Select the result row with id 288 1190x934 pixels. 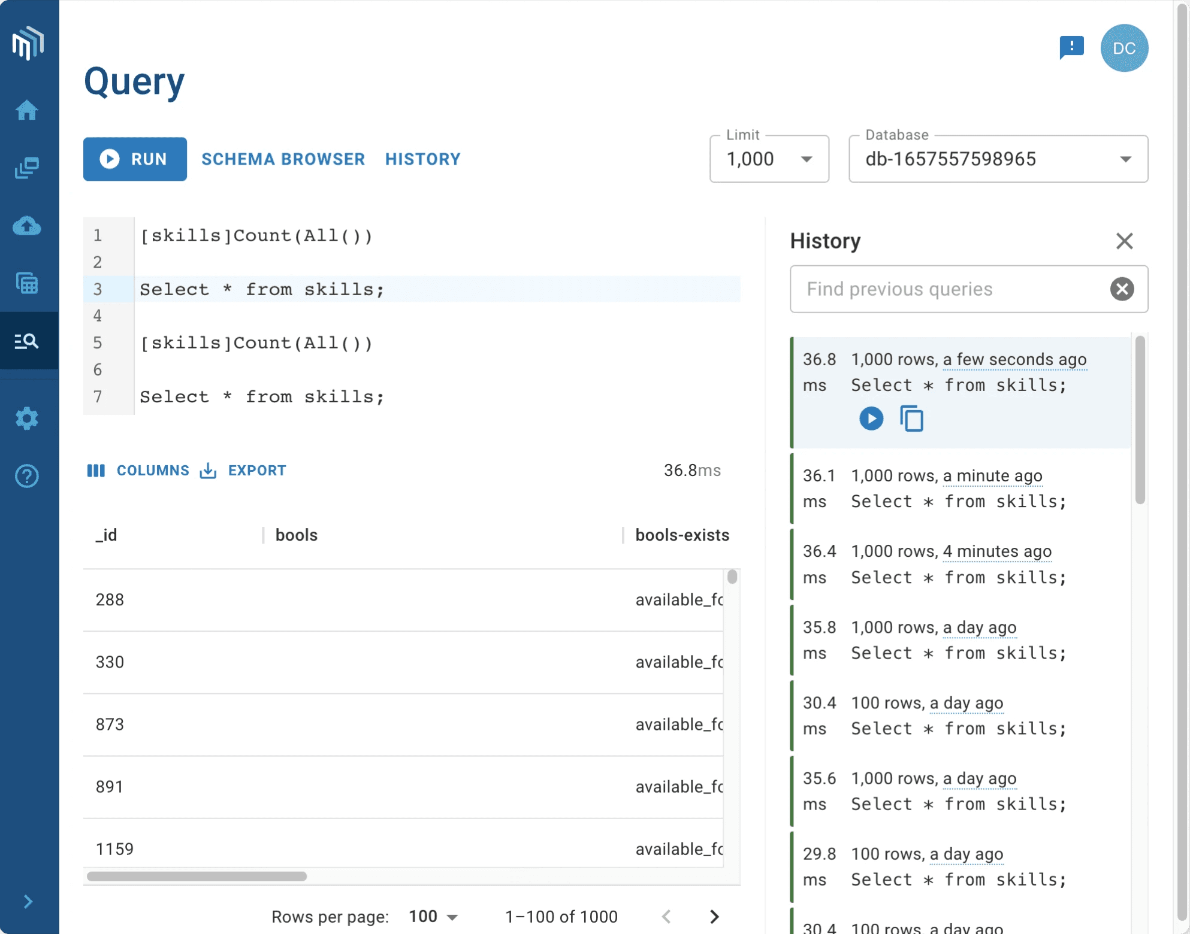[x=403, y=600]
